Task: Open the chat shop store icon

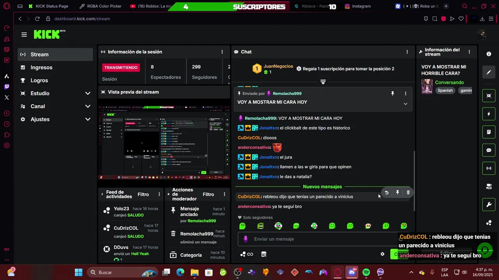Action: pos(264,254)
